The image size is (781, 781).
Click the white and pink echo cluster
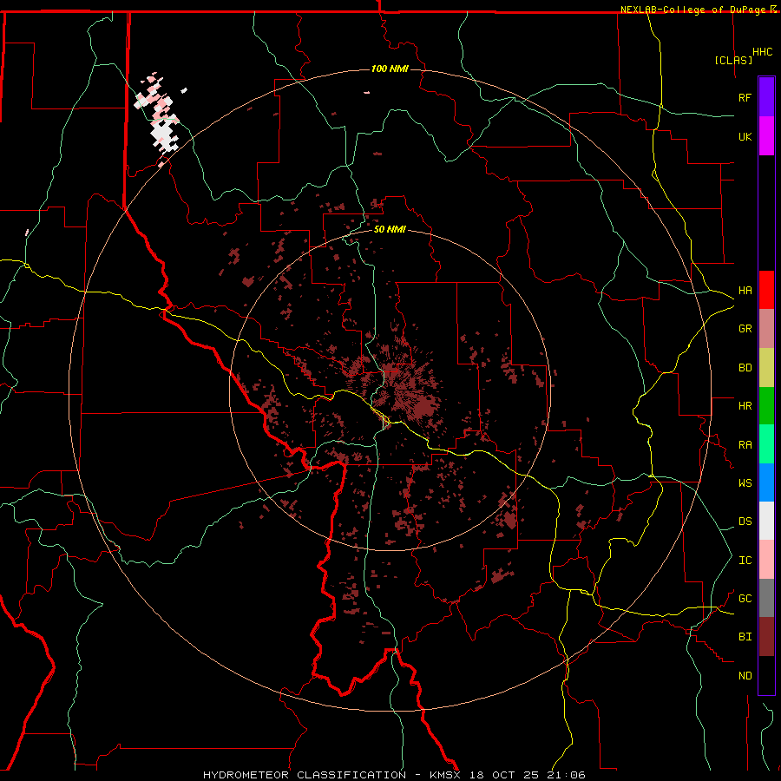click(159, 119)
